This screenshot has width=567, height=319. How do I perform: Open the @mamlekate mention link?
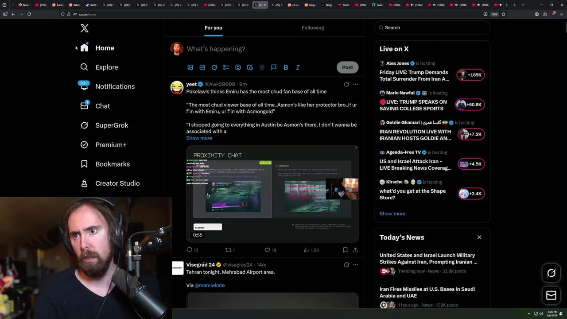tap(210, 285)
